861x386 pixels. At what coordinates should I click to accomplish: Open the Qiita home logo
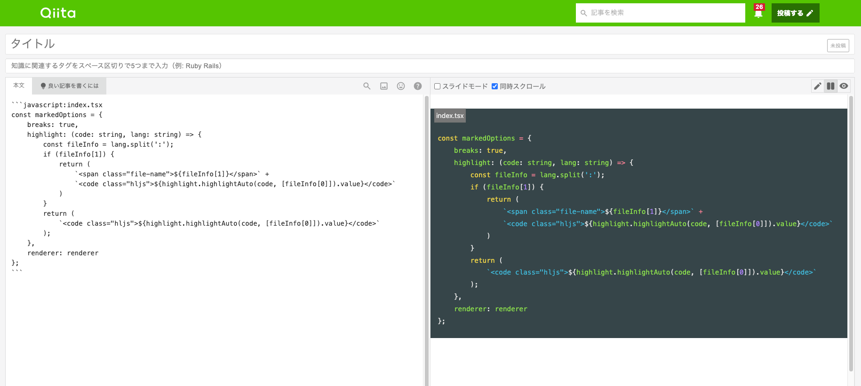click(58, 13)
